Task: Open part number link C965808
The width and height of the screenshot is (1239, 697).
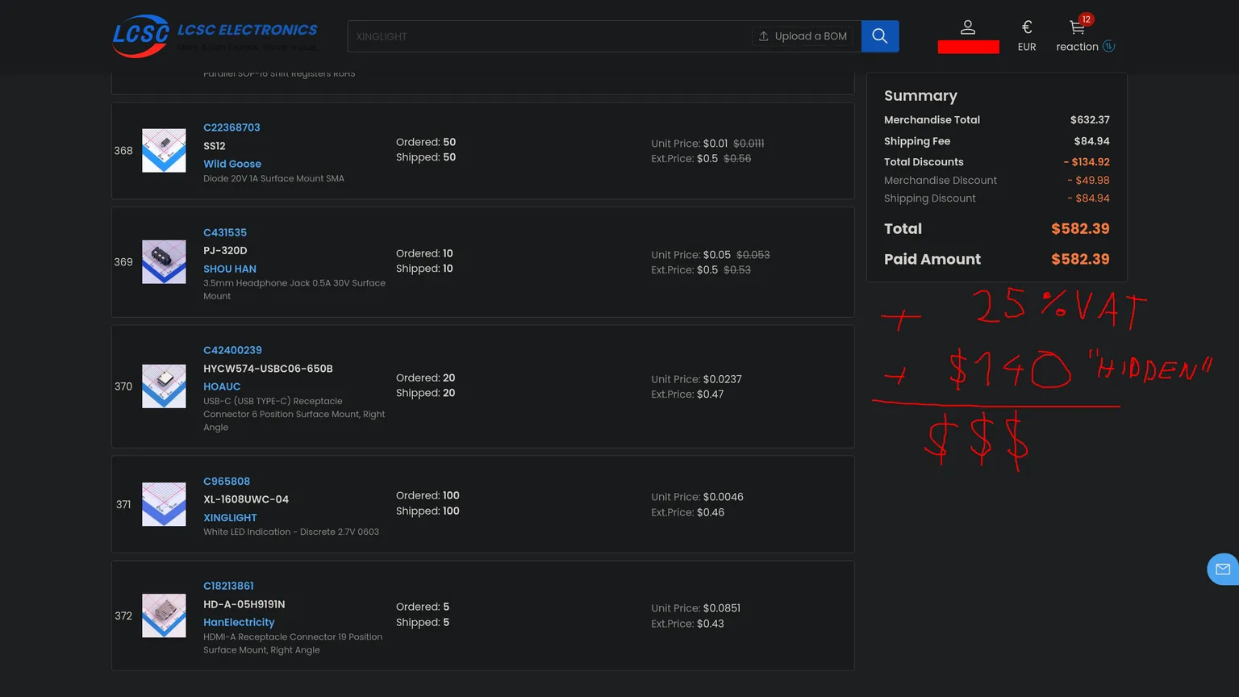Action: pyautogui.click(x=227, y=482)
